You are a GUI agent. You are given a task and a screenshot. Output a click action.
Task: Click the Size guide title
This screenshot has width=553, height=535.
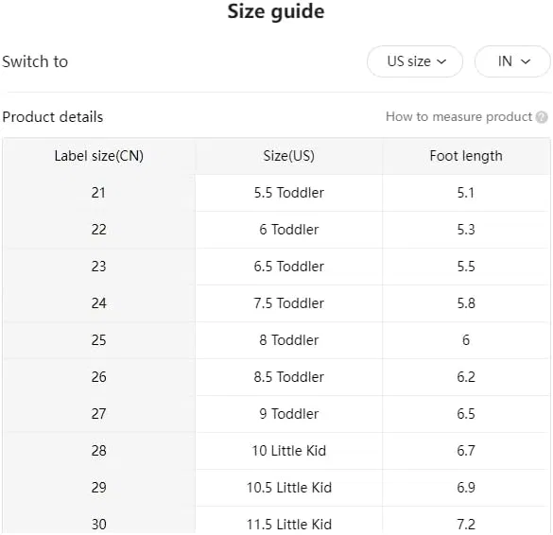(x=276, y=11)
